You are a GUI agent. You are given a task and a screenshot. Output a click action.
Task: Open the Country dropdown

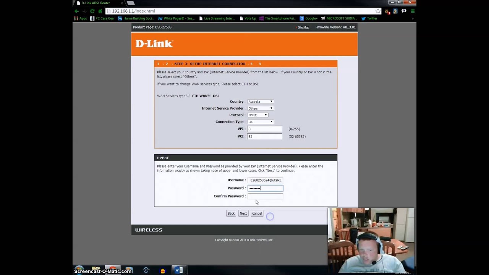261,102
